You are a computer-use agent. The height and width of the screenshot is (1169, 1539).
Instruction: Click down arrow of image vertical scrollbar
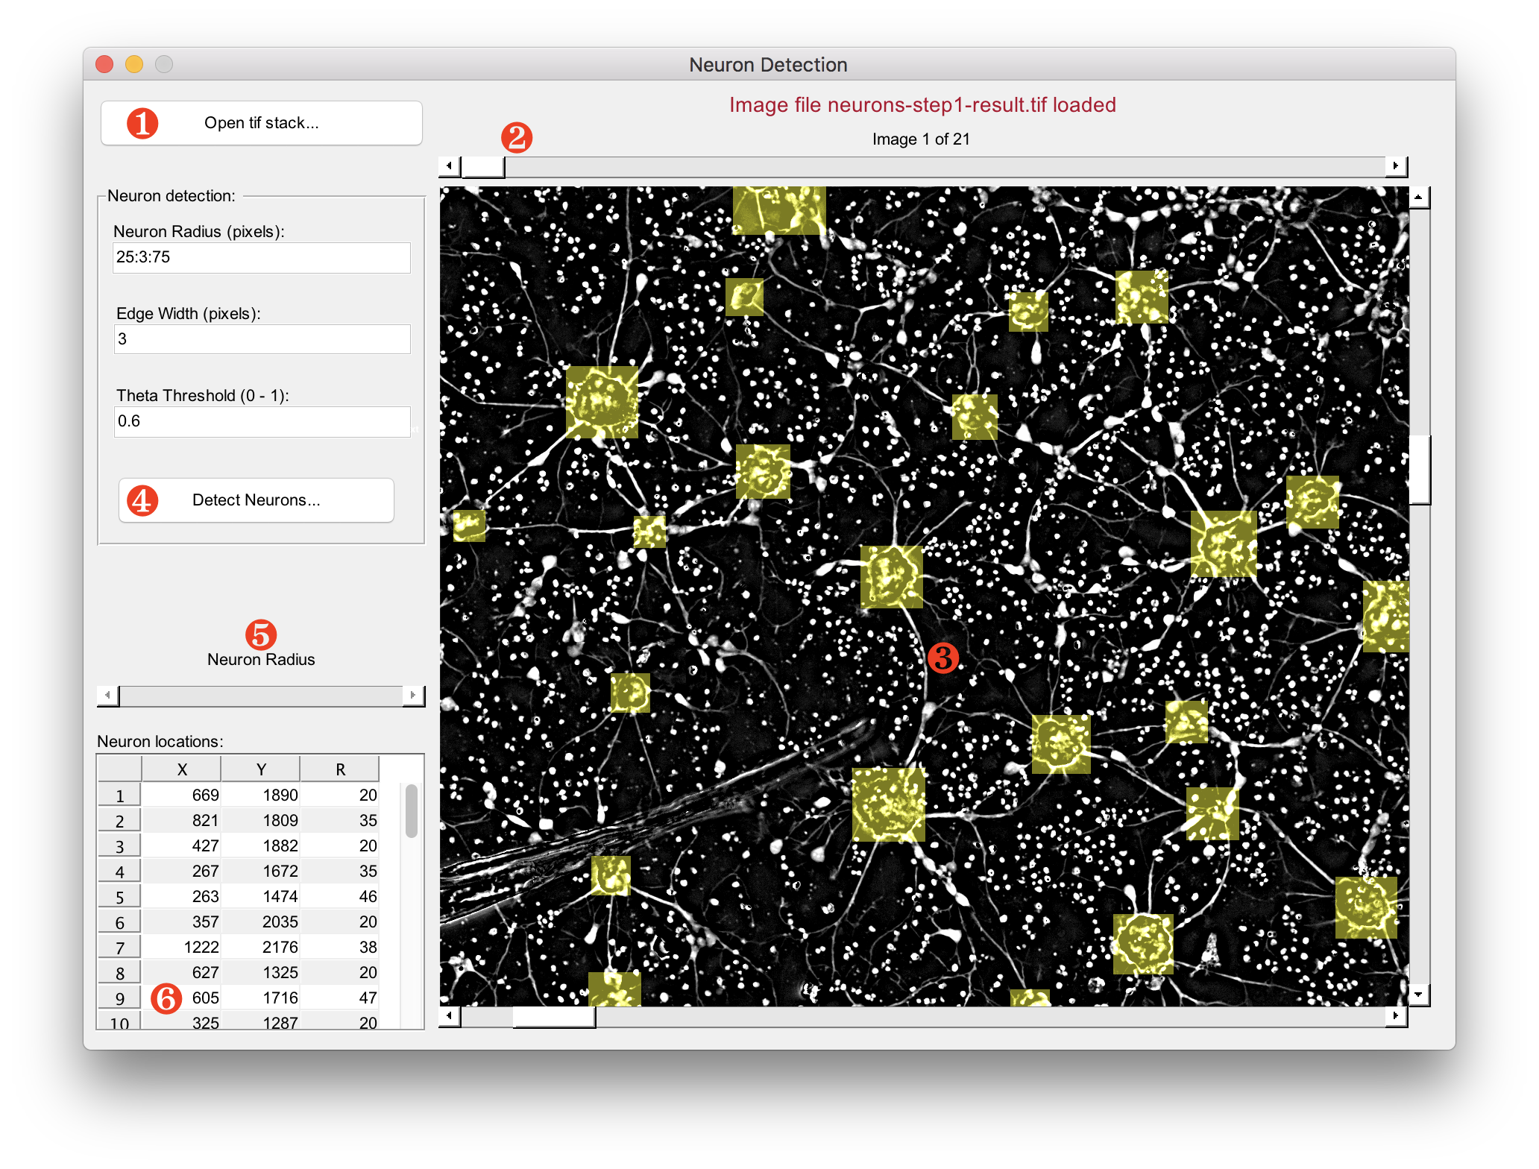tap(1419, 994)
